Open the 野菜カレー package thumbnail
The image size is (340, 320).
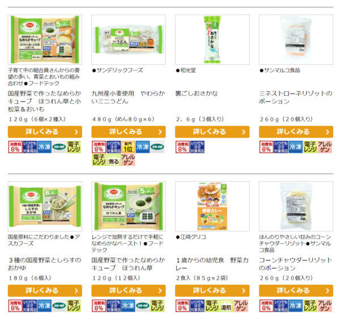point(212,207)
